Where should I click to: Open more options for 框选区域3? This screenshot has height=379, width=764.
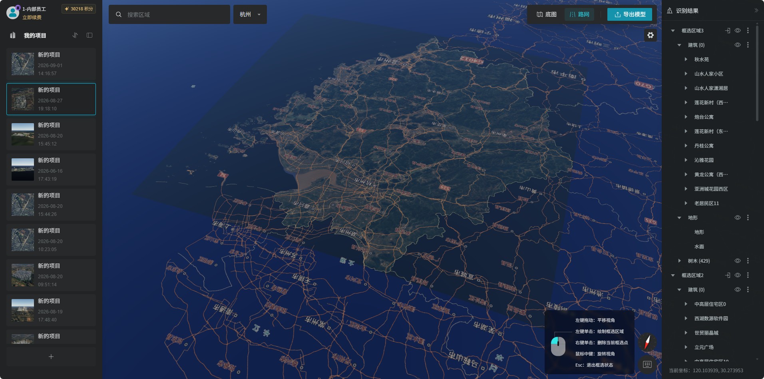pos(748,30)
